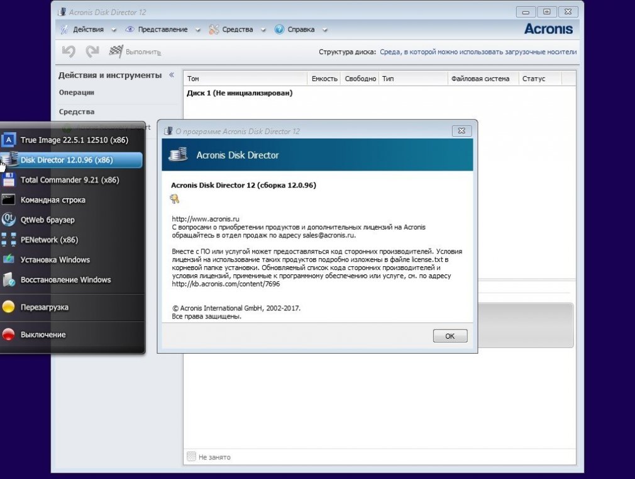Viewport: 635px width, 479px height.
Task: Expand the Представление dropdown arrow
Action: (x=197, y=30)
